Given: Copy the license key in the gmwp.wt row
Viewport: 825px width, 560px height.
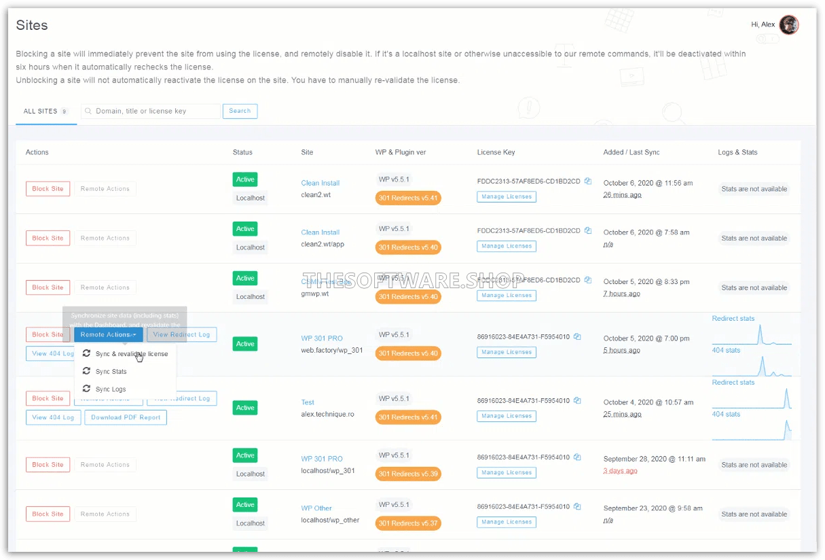Looking at the screenshot, I should (588, 279).
